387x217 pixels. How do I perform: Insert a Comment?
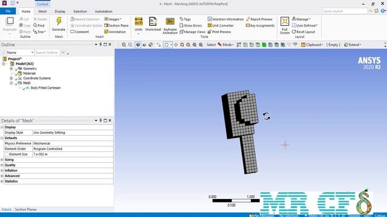pyautogui.click(x=79, y=32)
